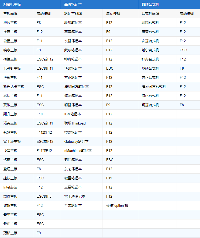Click the 组装机主板 column group header
Screen dimensions: 200x238
pos(12,4)
